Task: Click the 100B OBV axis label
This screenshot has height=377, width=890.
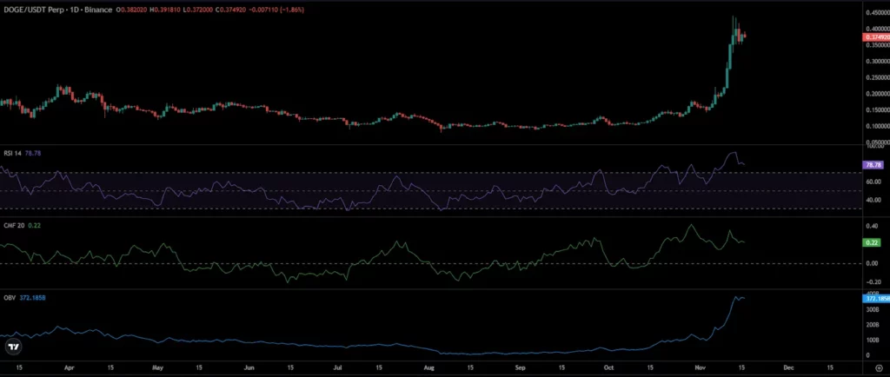Action: tap(871, 341)
